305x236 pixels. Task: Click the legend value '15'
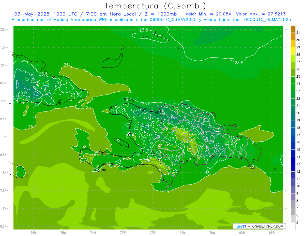pos(298,149)
